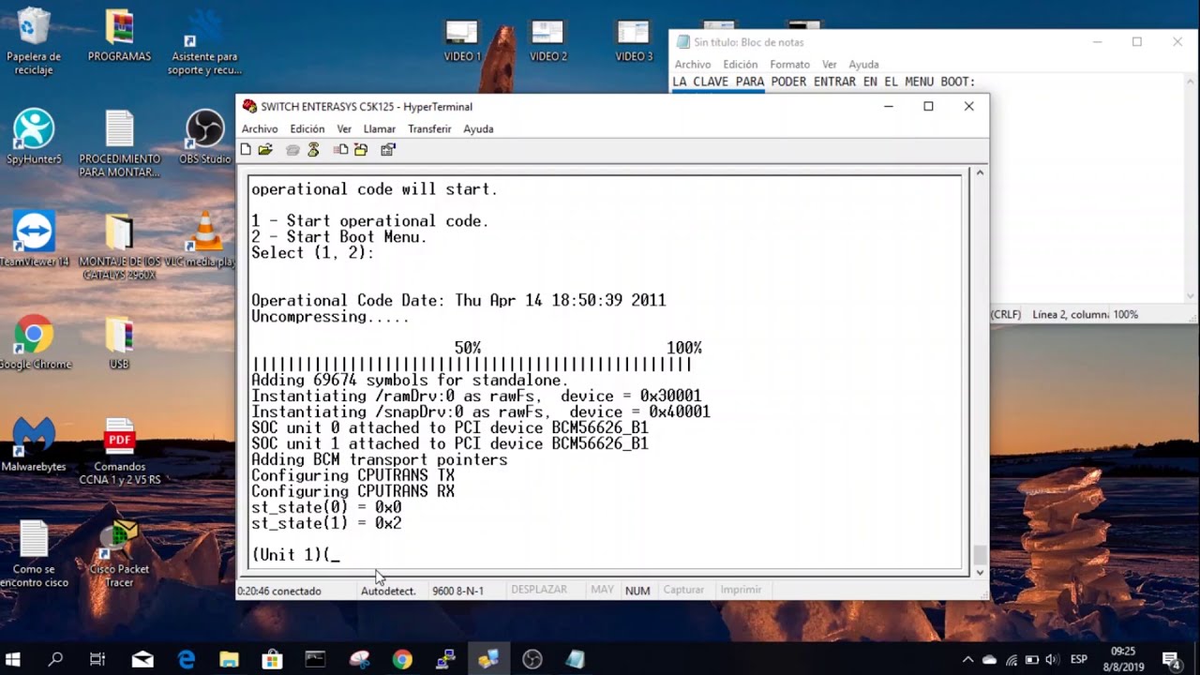Click the HyperTerminal vertical scrollbar thumb
The height and width of the screenshot is (675, 1200).
tap(980, 555)
